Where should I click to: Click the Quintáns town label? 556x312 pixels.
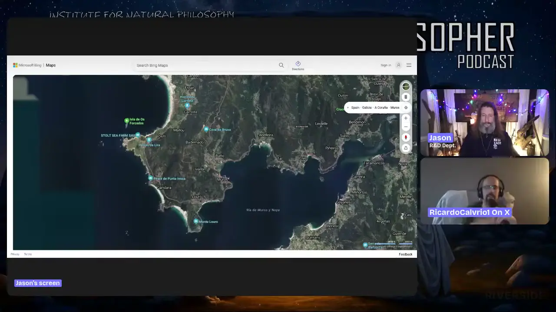313,237
